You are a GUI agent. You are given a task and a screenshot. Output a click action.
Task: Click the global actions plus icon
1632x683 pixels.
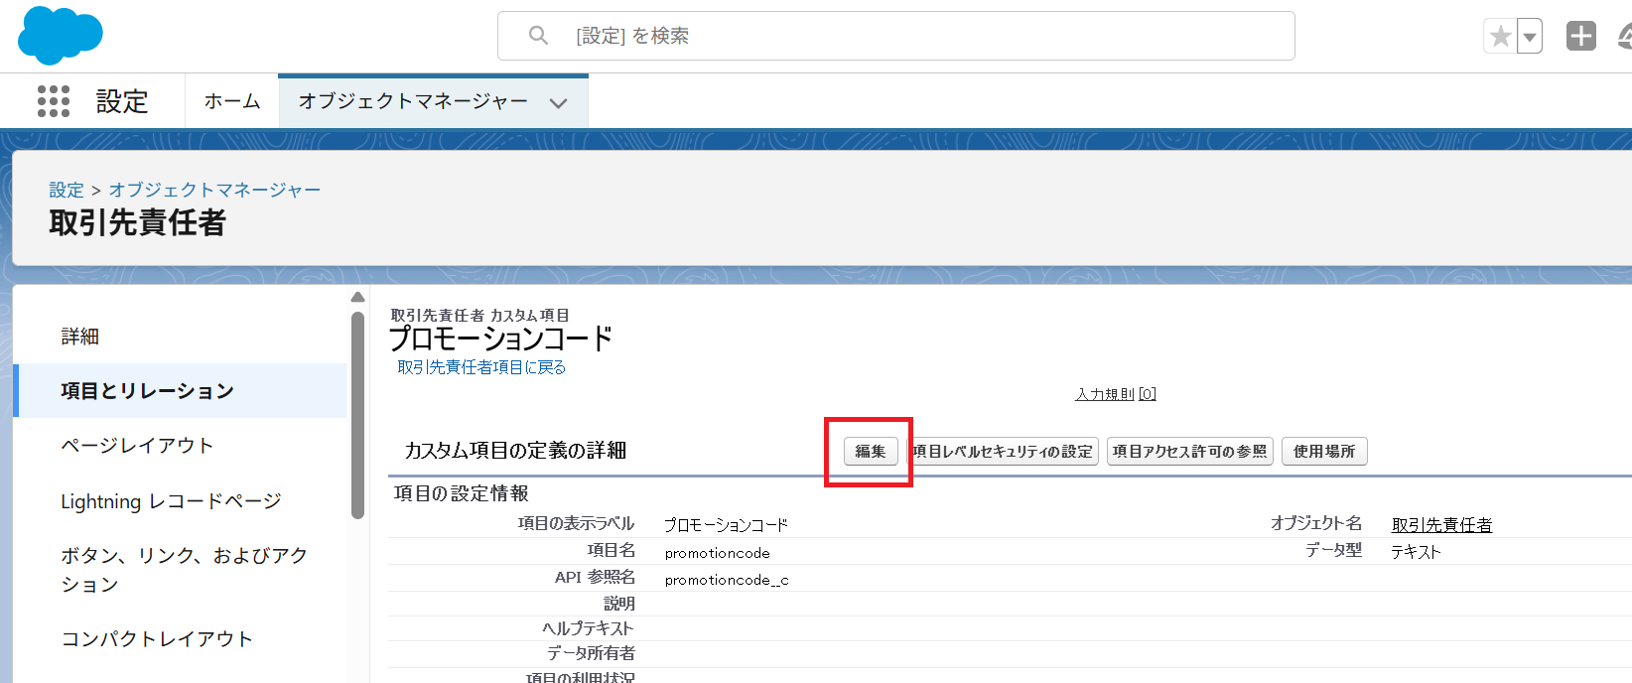coord(1580,36)
